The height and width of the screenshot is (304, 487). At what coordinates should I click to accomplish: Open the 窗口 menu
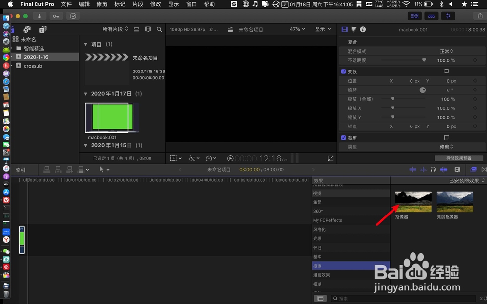tap(190, 4)
